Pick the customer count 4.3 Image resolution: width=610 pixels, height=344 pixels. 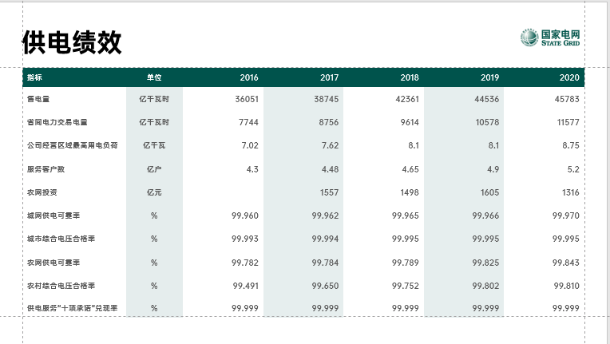click(252, 169)
